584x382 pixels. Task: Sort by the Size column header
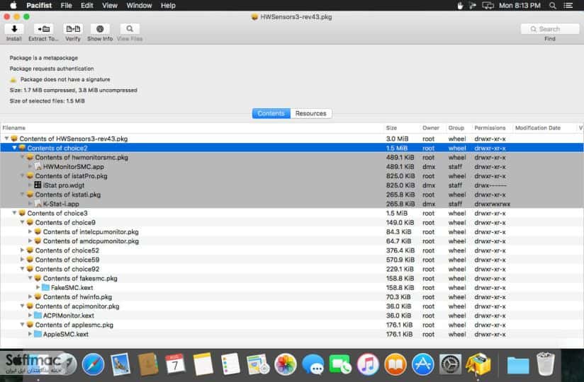pos(401,128)
